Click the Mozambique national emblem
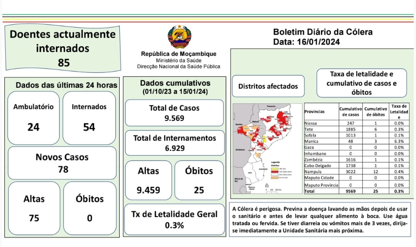The height and width of the screenshot is (247, 416). (179, 36)
